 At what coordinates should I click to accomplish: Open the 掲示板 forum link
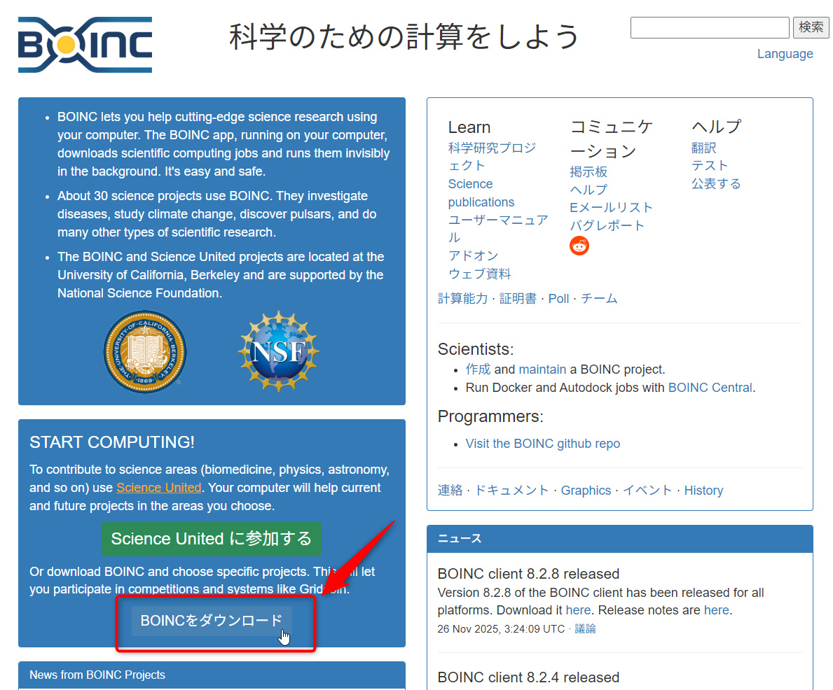pyautogui.click(x=589, y=171)
